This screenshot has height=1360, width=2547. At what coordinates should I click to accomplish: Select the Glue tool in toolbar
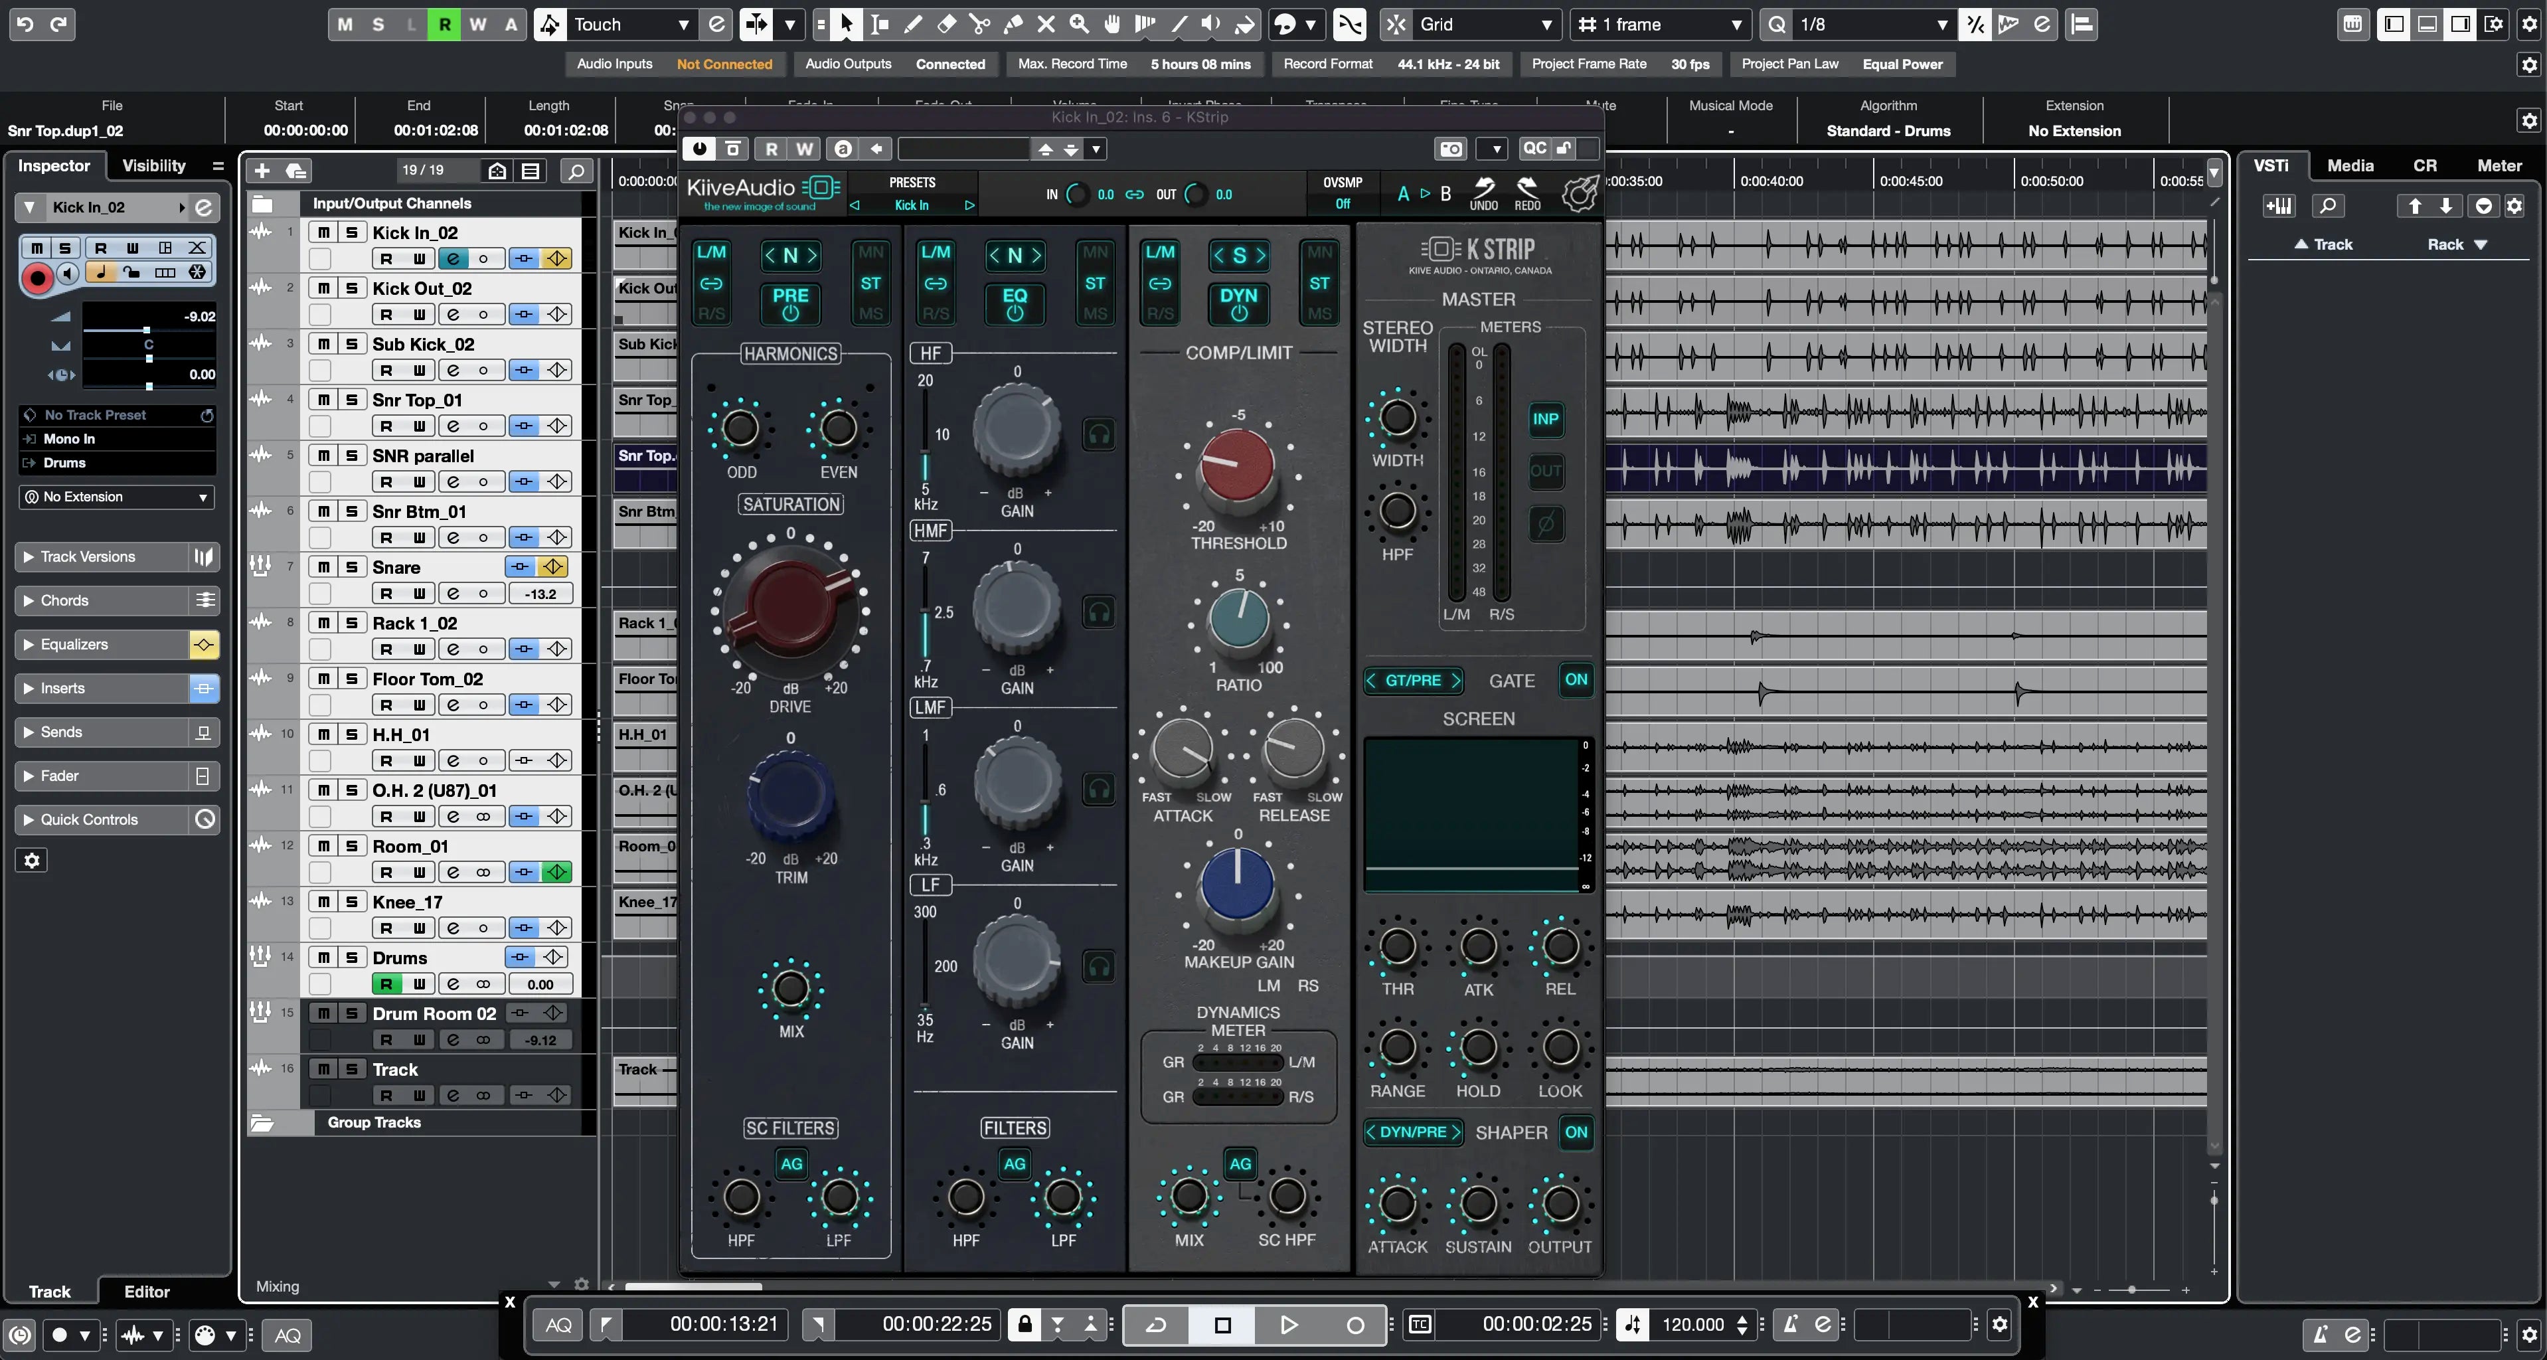pyautogui.click(x=1013, y=25)
